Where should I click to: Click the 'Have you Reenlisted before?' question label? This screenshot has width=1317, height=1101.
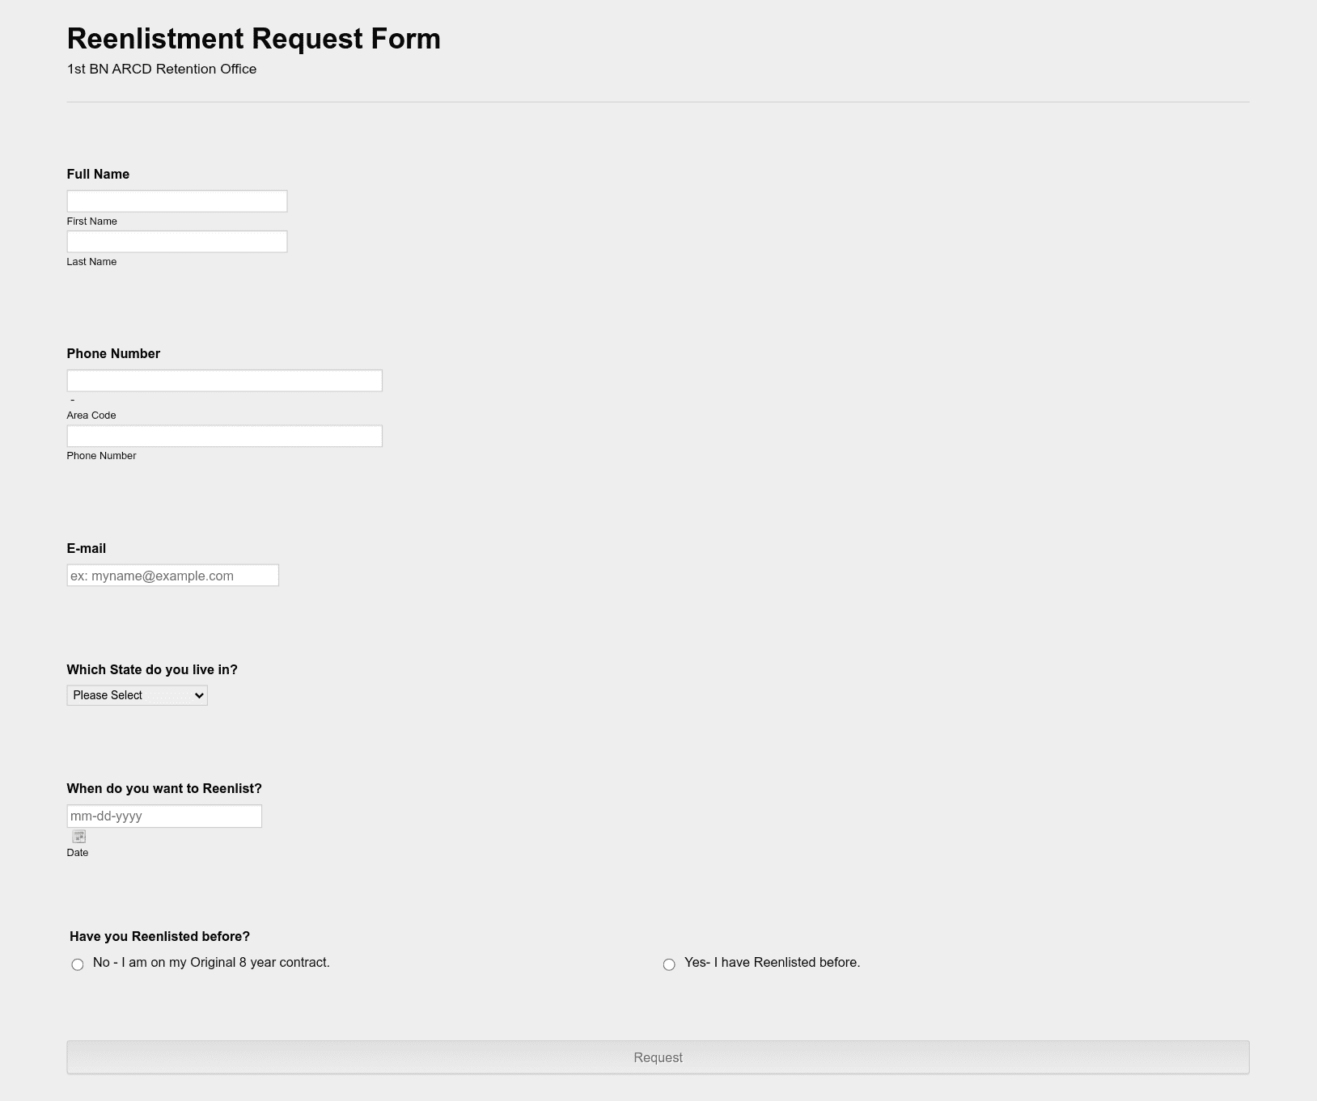point(159,936)
